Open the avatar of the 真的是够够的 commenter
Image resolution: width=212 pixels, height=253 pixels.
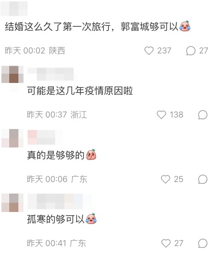point(12,138)
